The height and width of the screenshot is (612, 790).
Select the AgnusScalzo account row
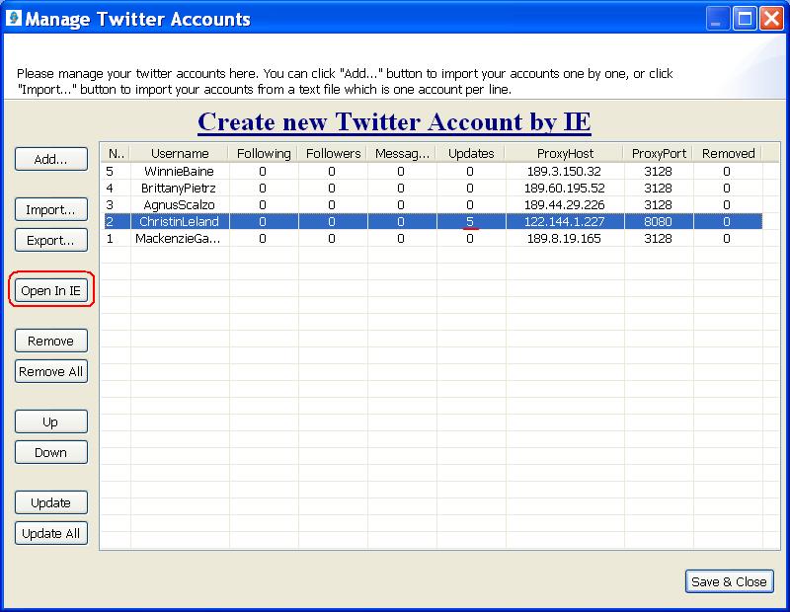tap(434, 205)
